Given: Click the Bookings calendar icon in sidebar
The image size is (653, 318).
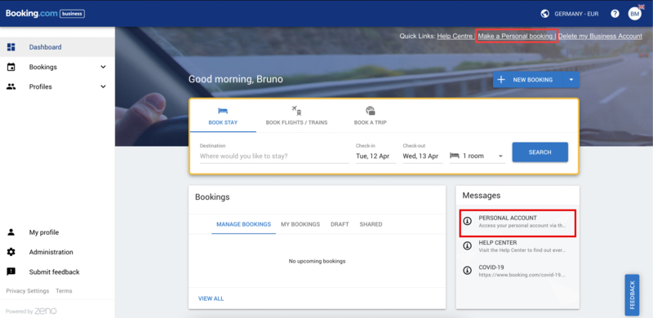Looking at the screenshot, I should [x=11, y=67].
